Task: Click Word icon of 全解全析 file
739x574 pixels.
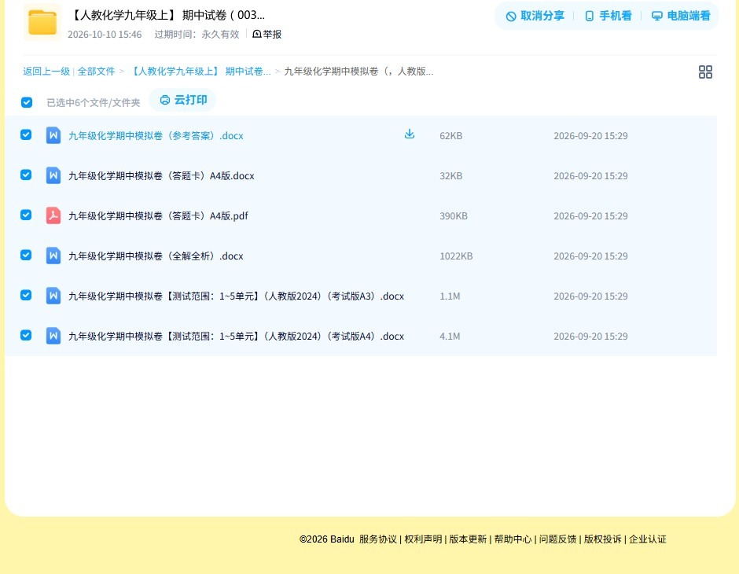Action: [x=53, y=256]
